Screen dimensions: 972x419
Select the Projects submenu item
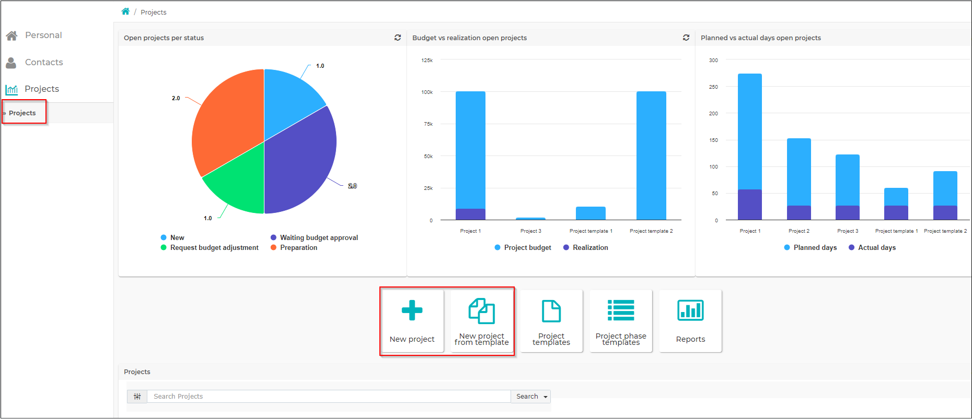(22, 113)
